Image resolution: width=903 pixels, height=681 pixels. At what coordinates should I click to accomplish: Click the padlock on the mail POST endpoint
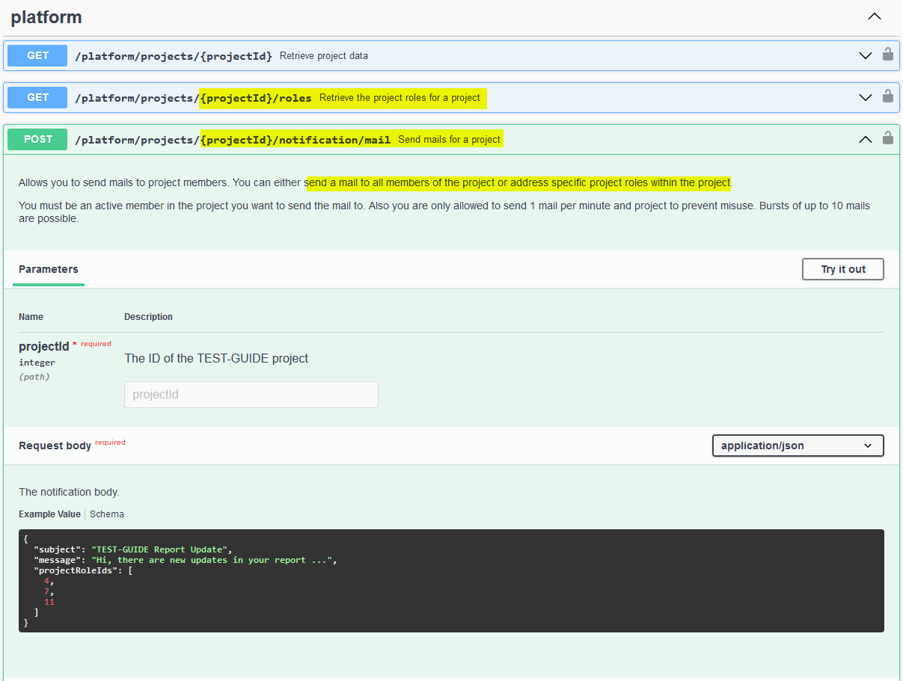pos(888,139)
